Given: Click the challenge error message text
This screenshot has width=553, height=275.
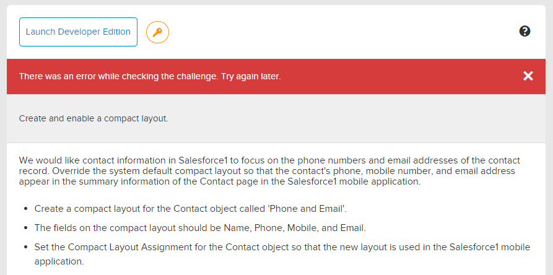Looking at the screenshot, I should (x=150, y=76).
